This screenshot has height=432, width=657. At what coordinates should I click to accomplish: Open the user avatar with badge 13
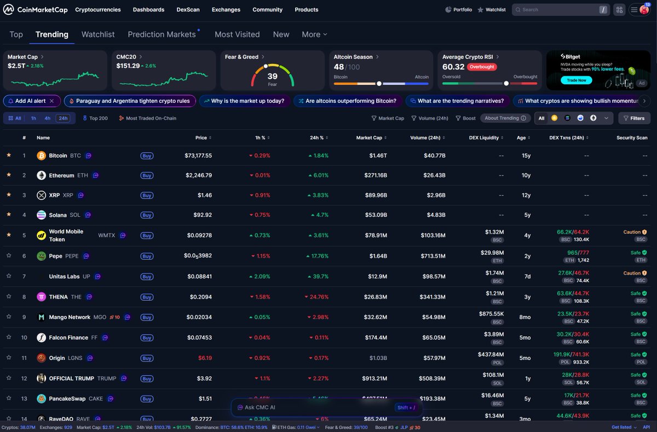pos(644,9)
